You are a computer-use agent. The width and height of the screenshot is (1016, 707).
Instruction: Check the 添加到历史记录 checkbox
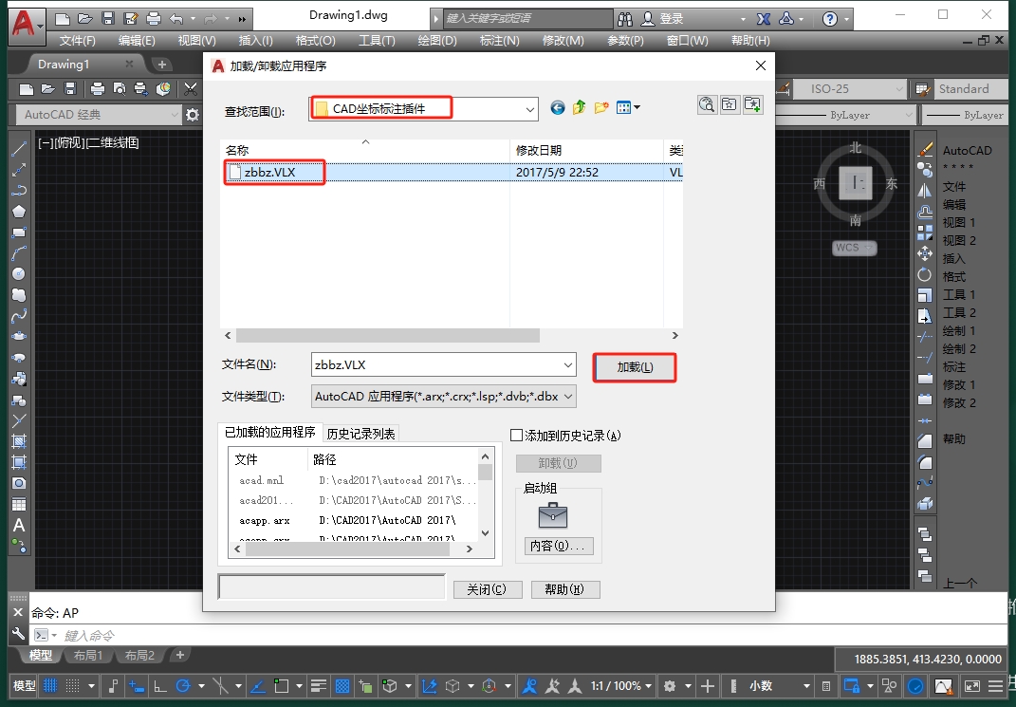click(516, 436)
